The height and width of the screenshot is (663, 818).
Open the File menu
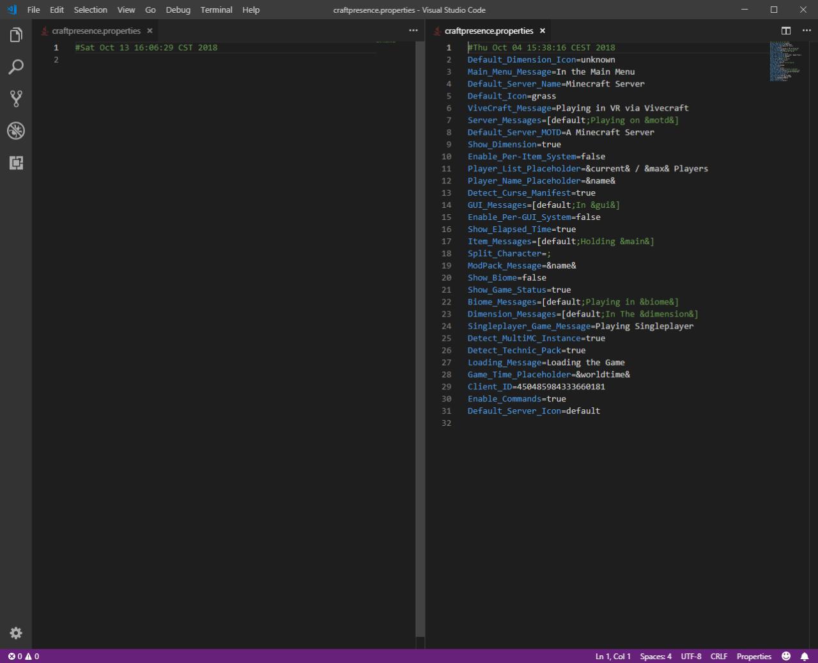coord(33,10)
